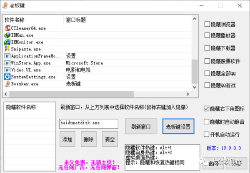Click the 老板键 title bar app icon
The height and width of the screenshot is (173, 250).
pos(5,5)
